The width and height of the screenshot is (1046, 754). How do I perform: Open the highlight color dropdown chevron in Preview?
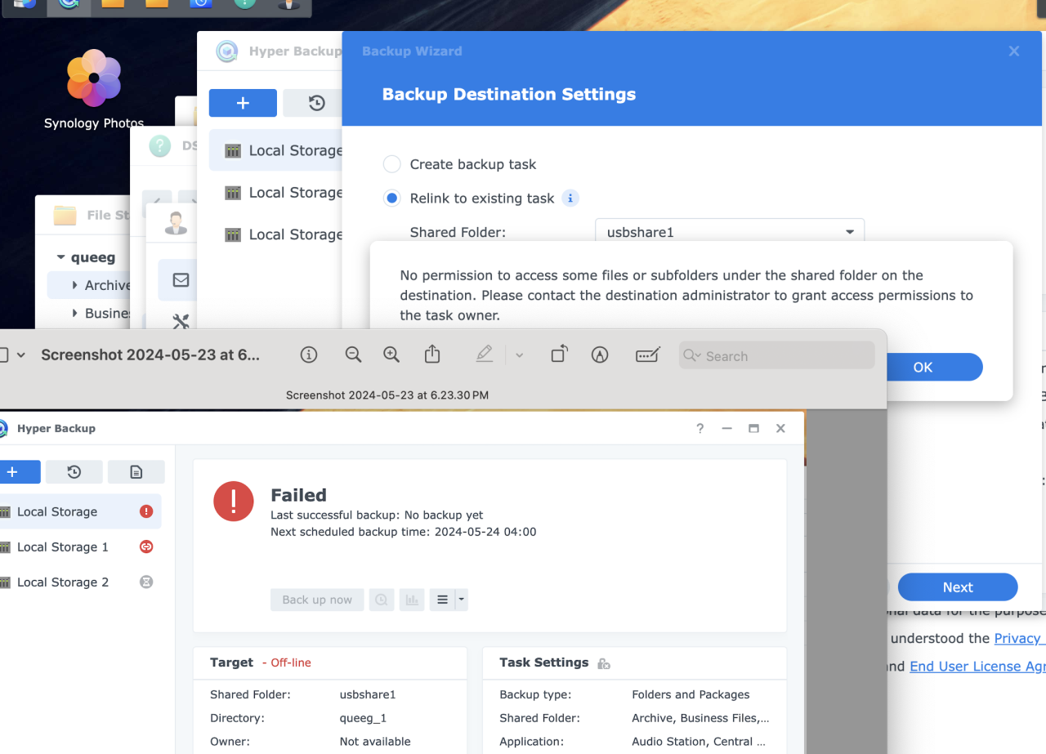tap(519, 355)
